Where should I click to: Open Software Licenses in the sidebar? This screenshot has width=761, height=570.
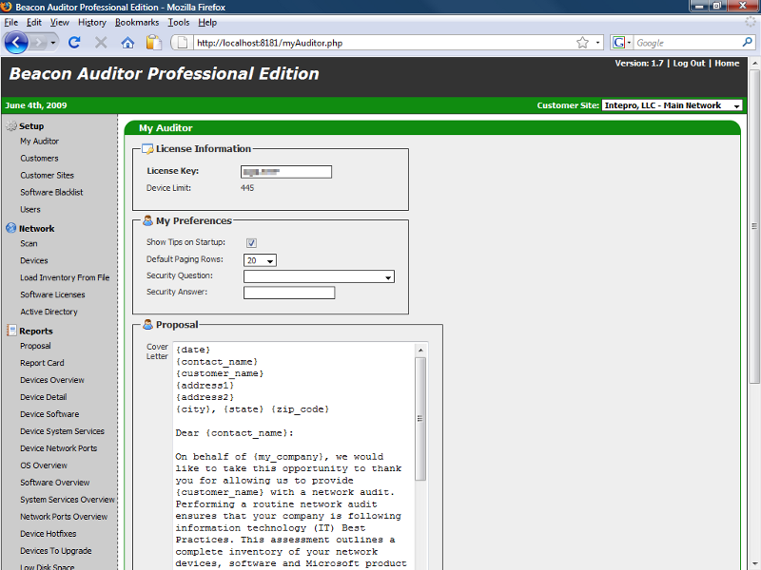tap(52, 294)
